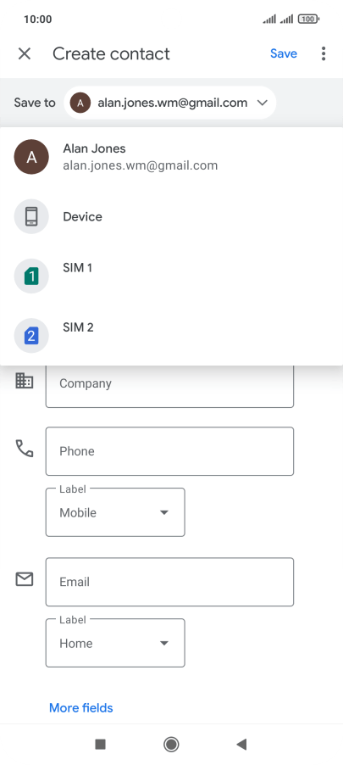Choose Device as save location
Image resolution: width=343 pixels, height=765 pixels.
click(171, 216)
